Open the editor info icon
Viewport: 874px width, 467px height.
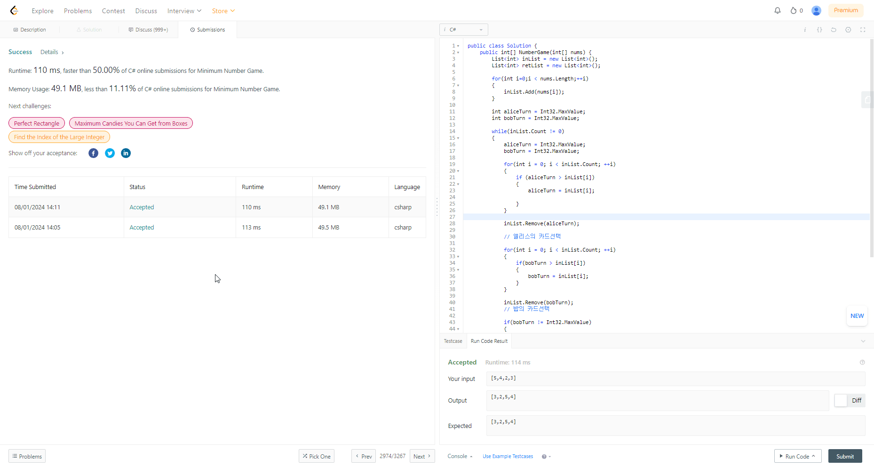pos(805,30)
